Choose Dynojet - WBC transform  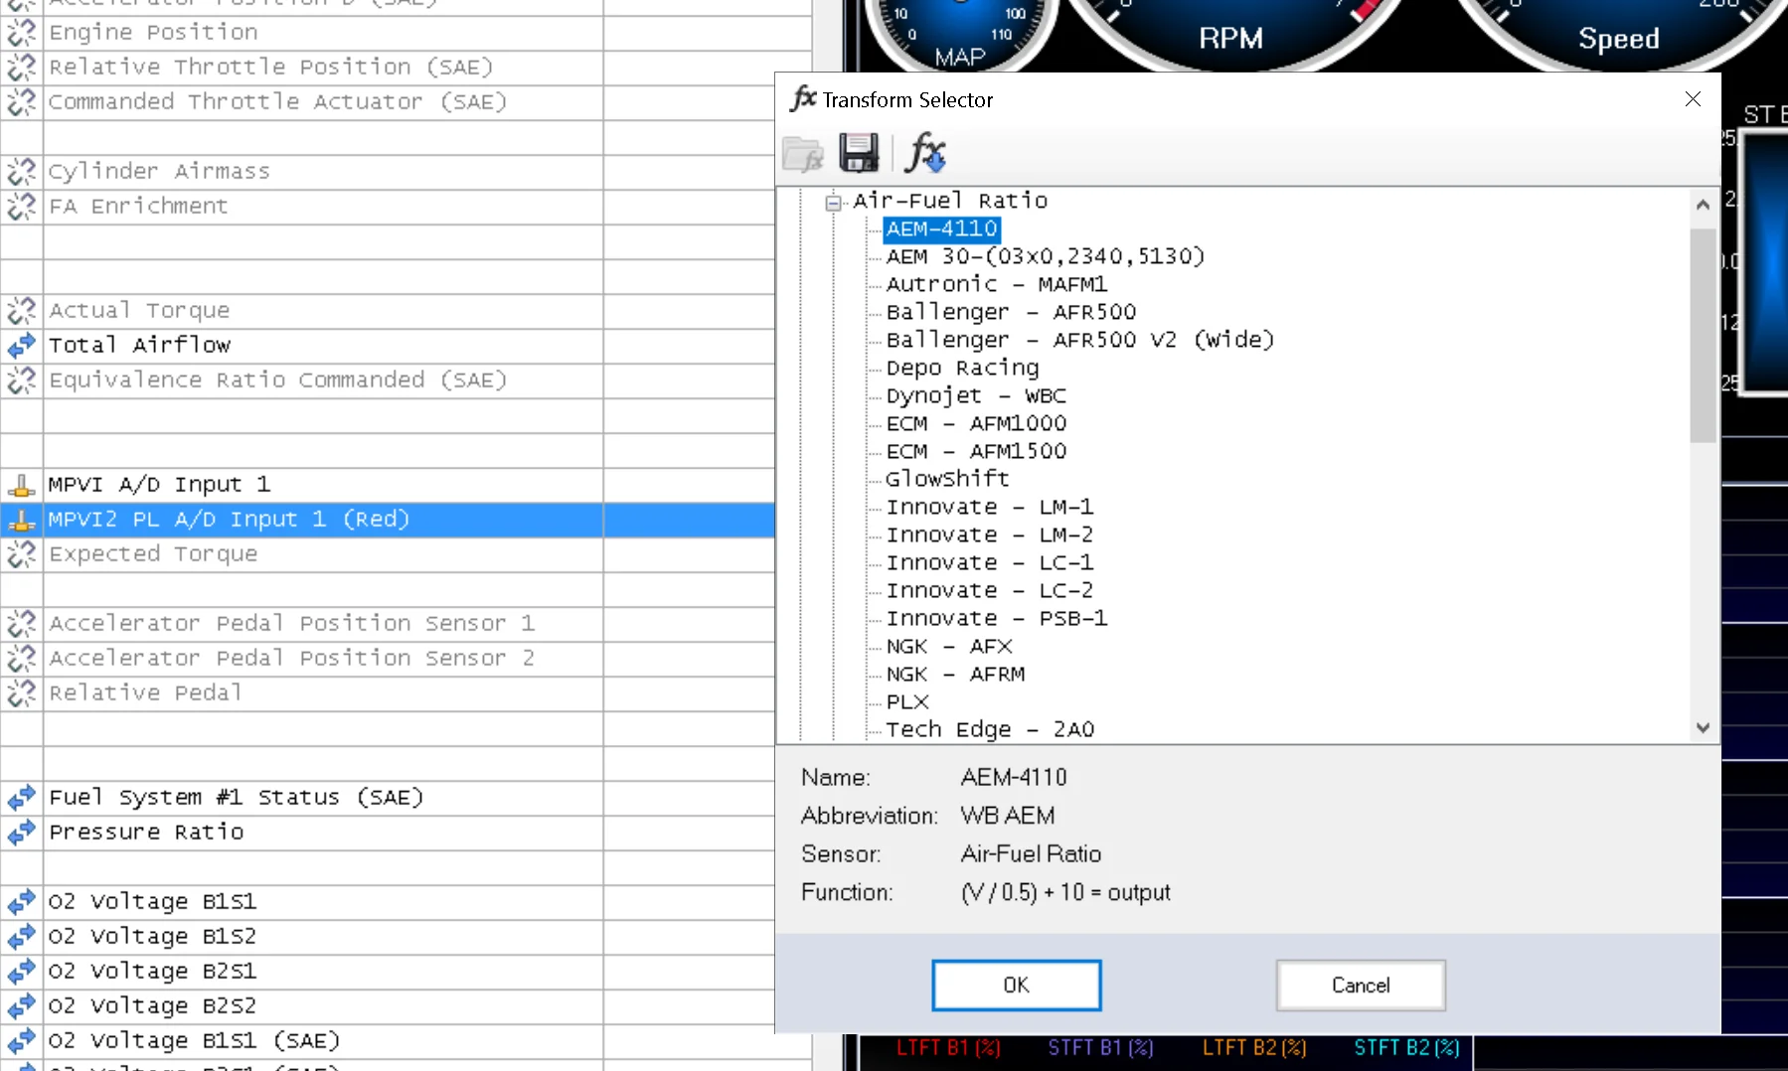point(976,395)
